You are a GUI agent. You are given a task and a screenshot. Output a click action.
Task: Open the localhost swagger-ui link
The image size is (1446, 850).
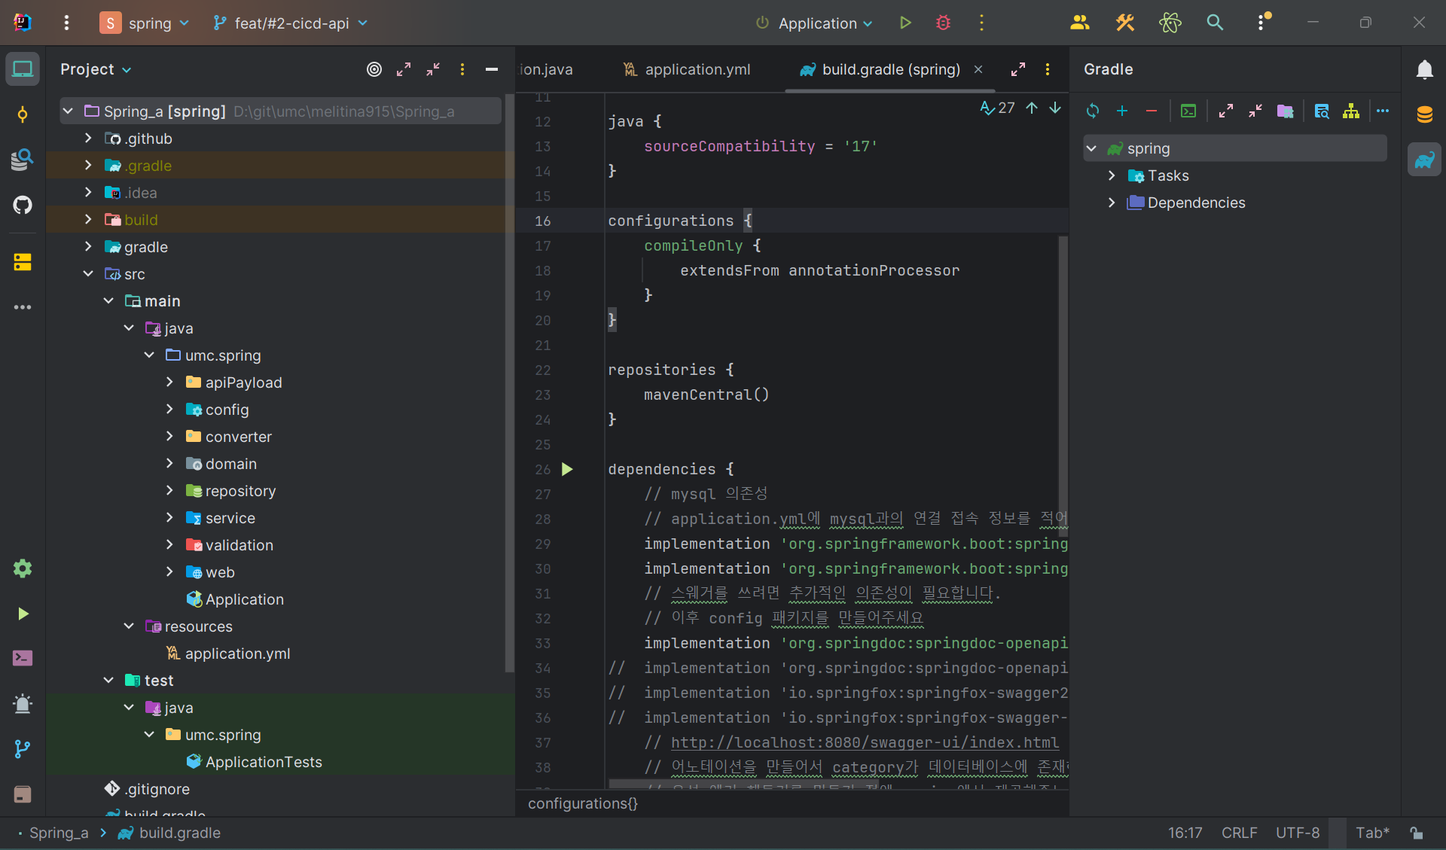(865, 742)
